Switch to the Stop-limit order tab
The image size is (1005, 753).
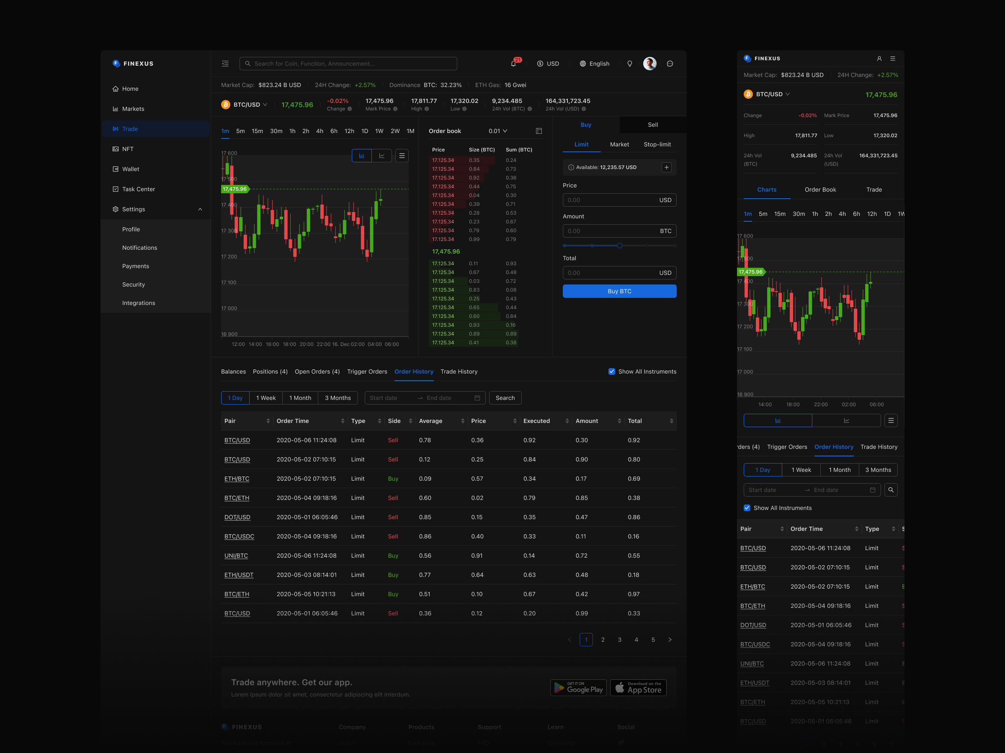point(657,144)
